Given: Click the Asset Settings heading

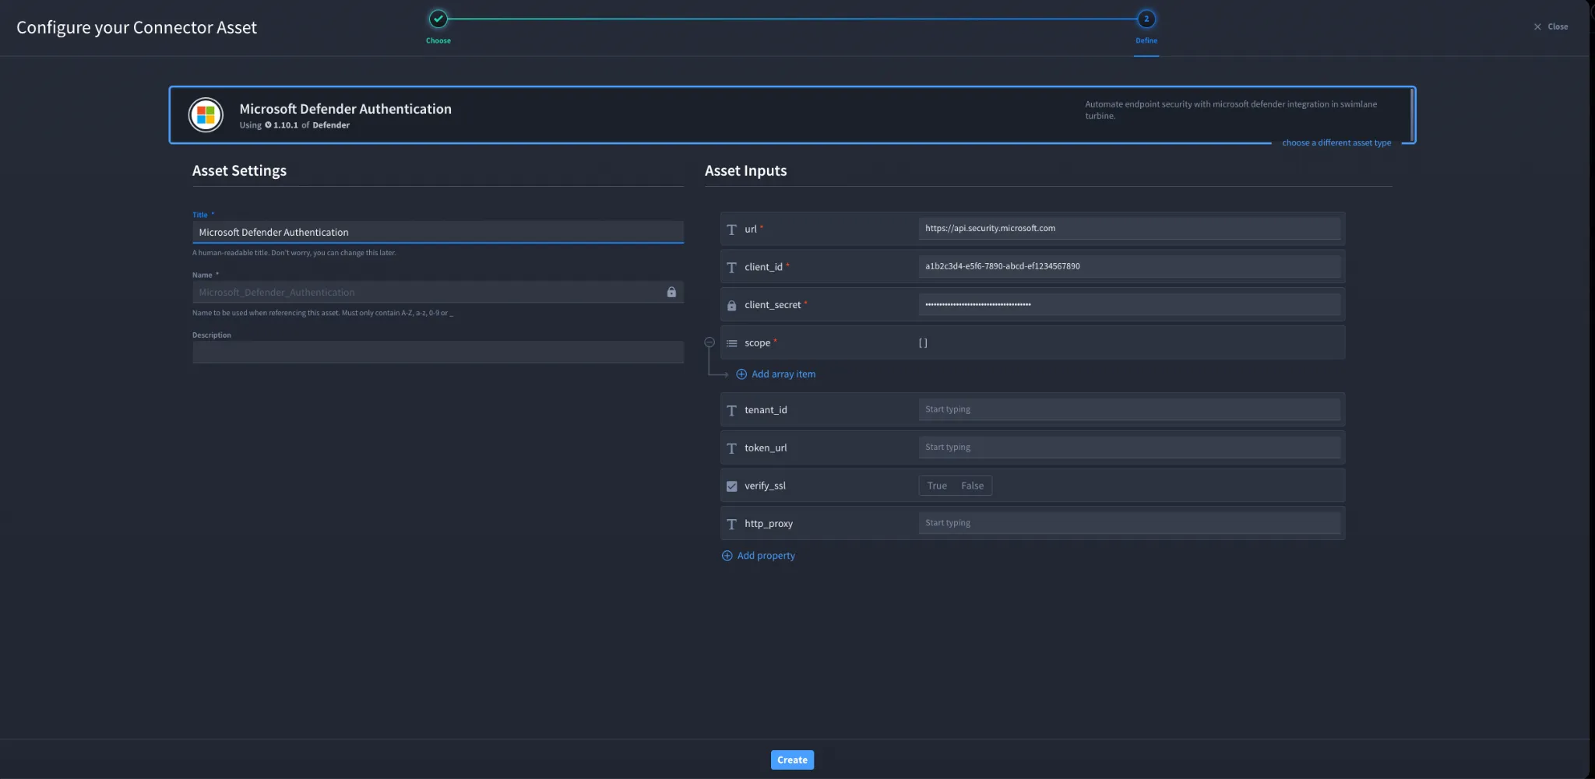Looking at the screenshot, I should tap(239, 170).
